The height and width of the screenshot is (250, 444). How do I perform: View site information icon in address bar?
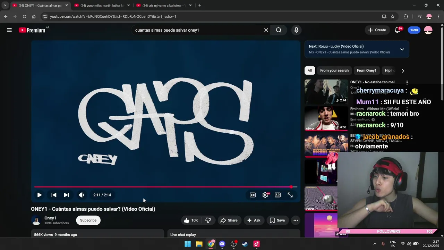45,16
